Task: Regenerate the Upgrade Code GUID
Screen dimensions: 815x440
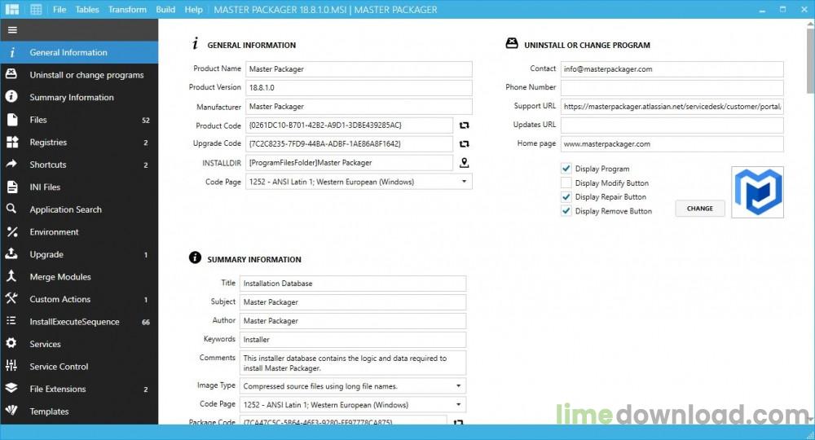Action: [x=465, y=144]
